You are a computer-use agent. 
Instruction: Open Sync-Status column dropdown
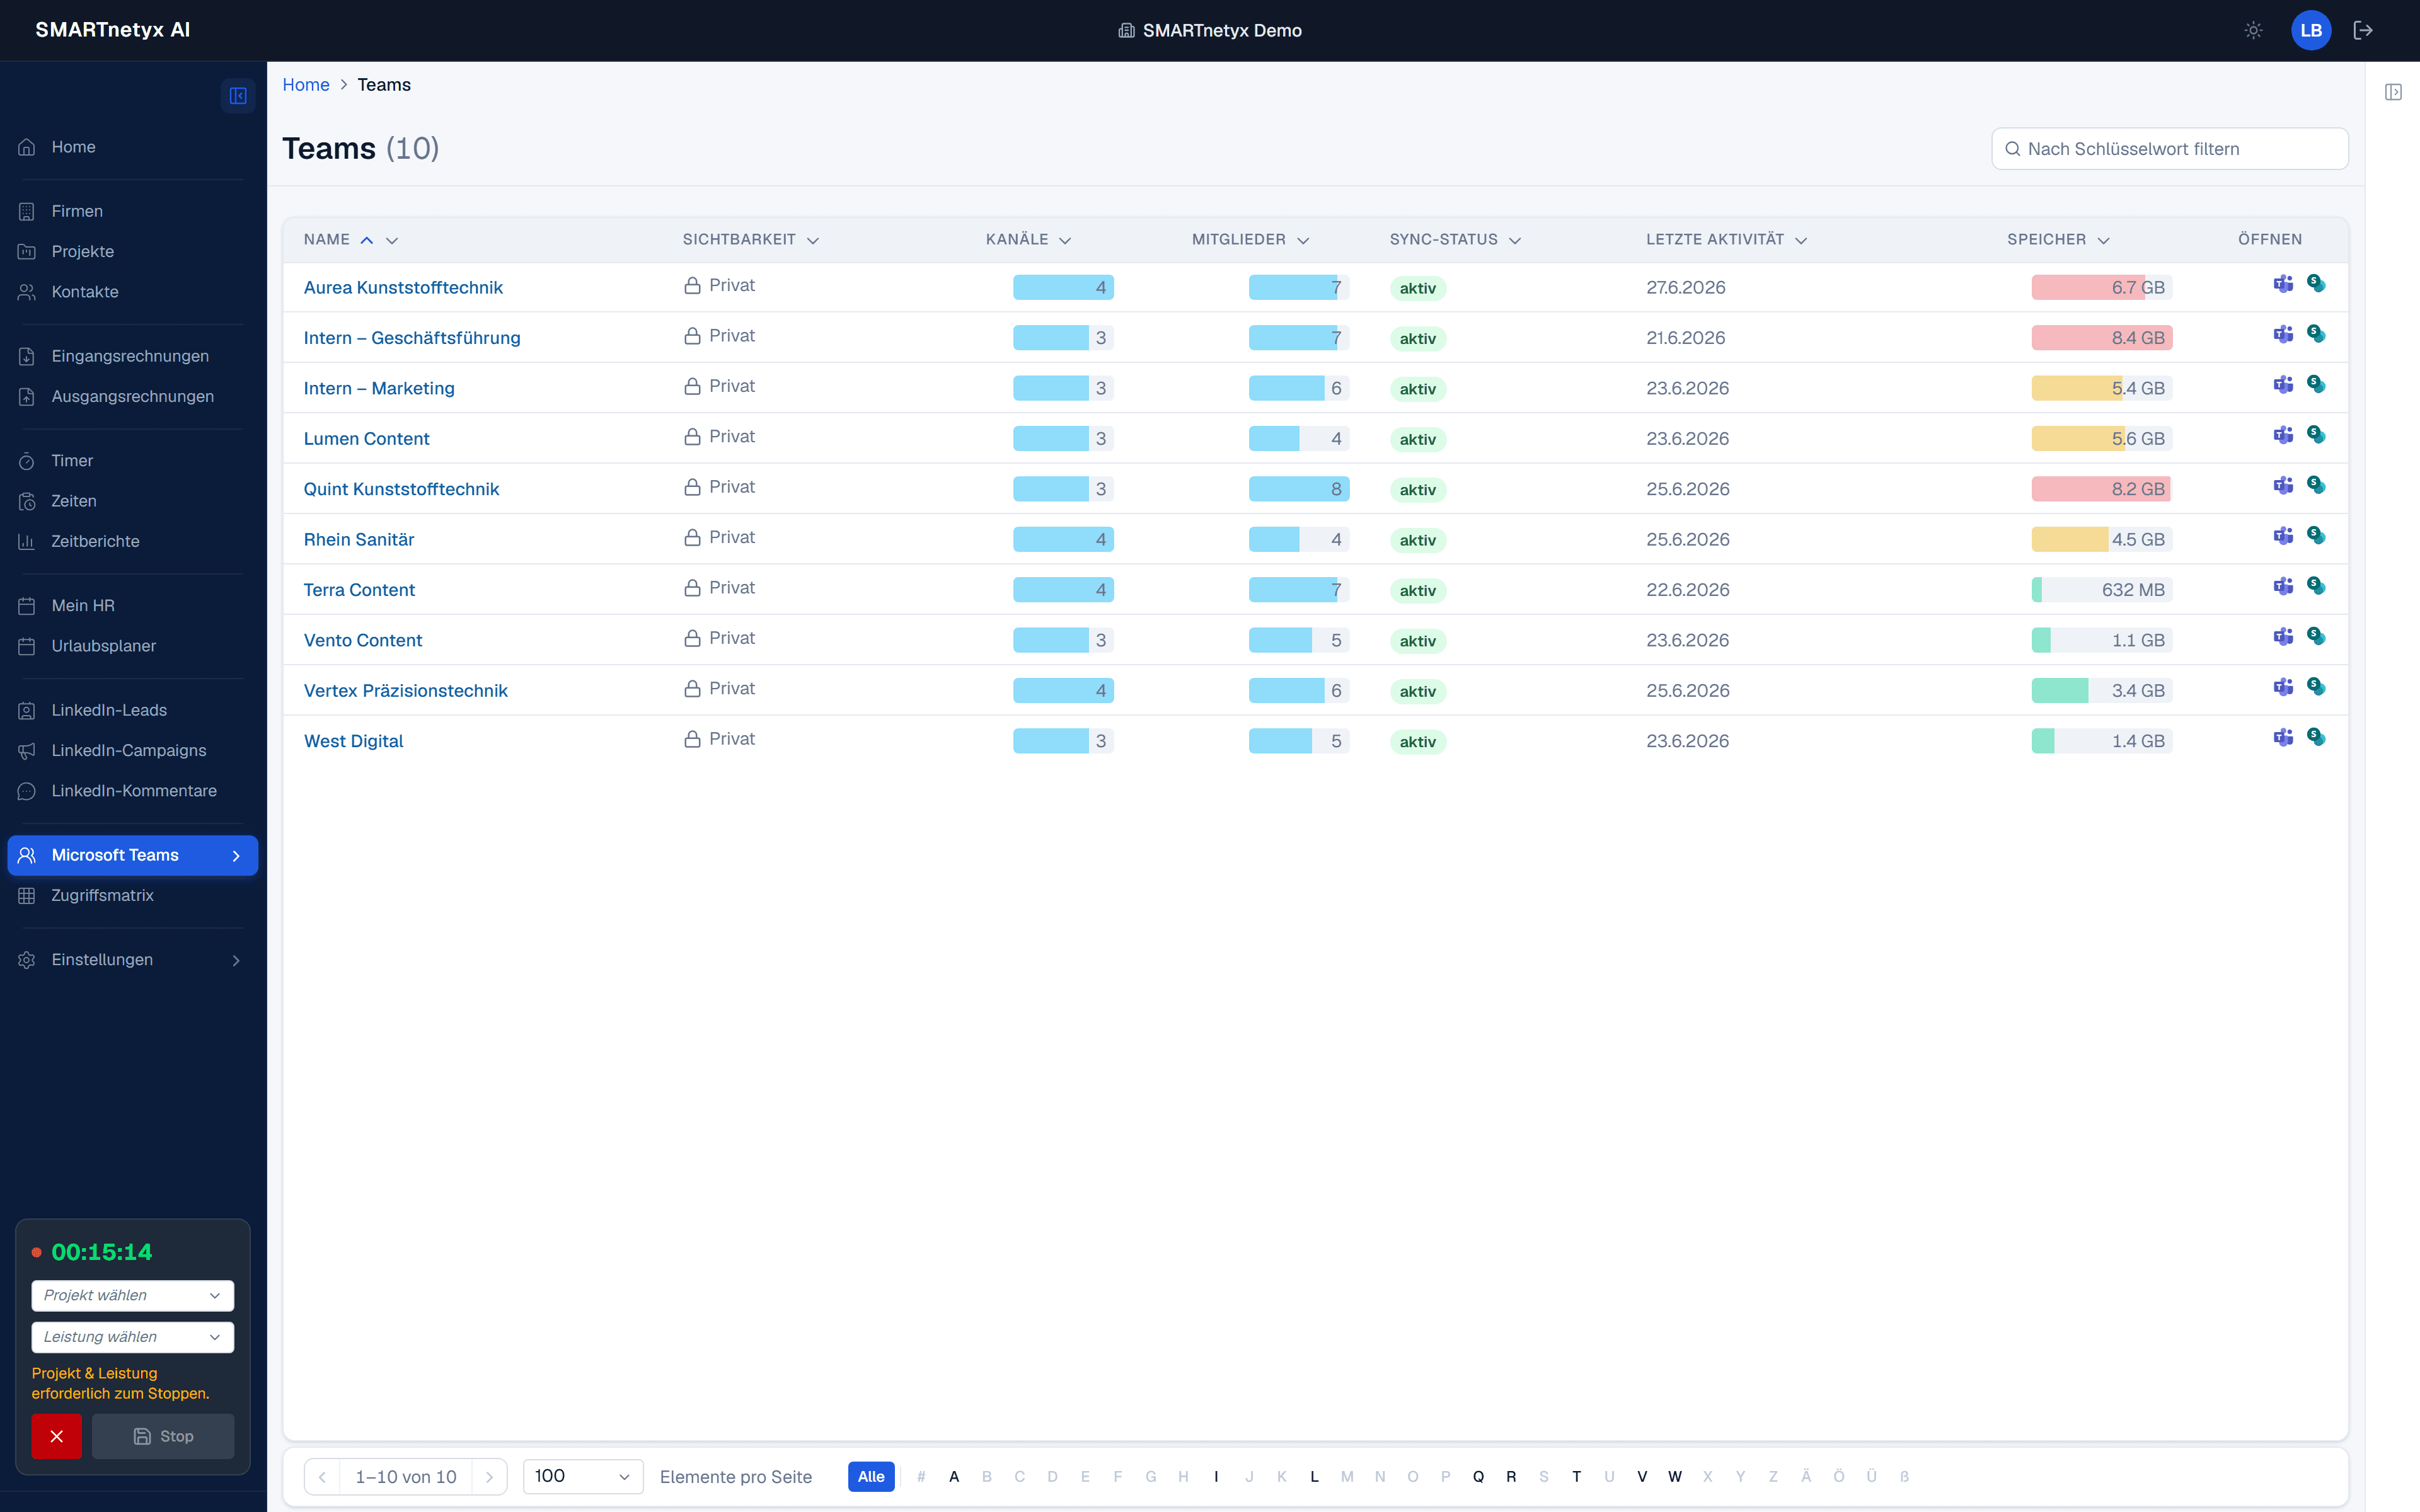click(x=1515, y=240)
